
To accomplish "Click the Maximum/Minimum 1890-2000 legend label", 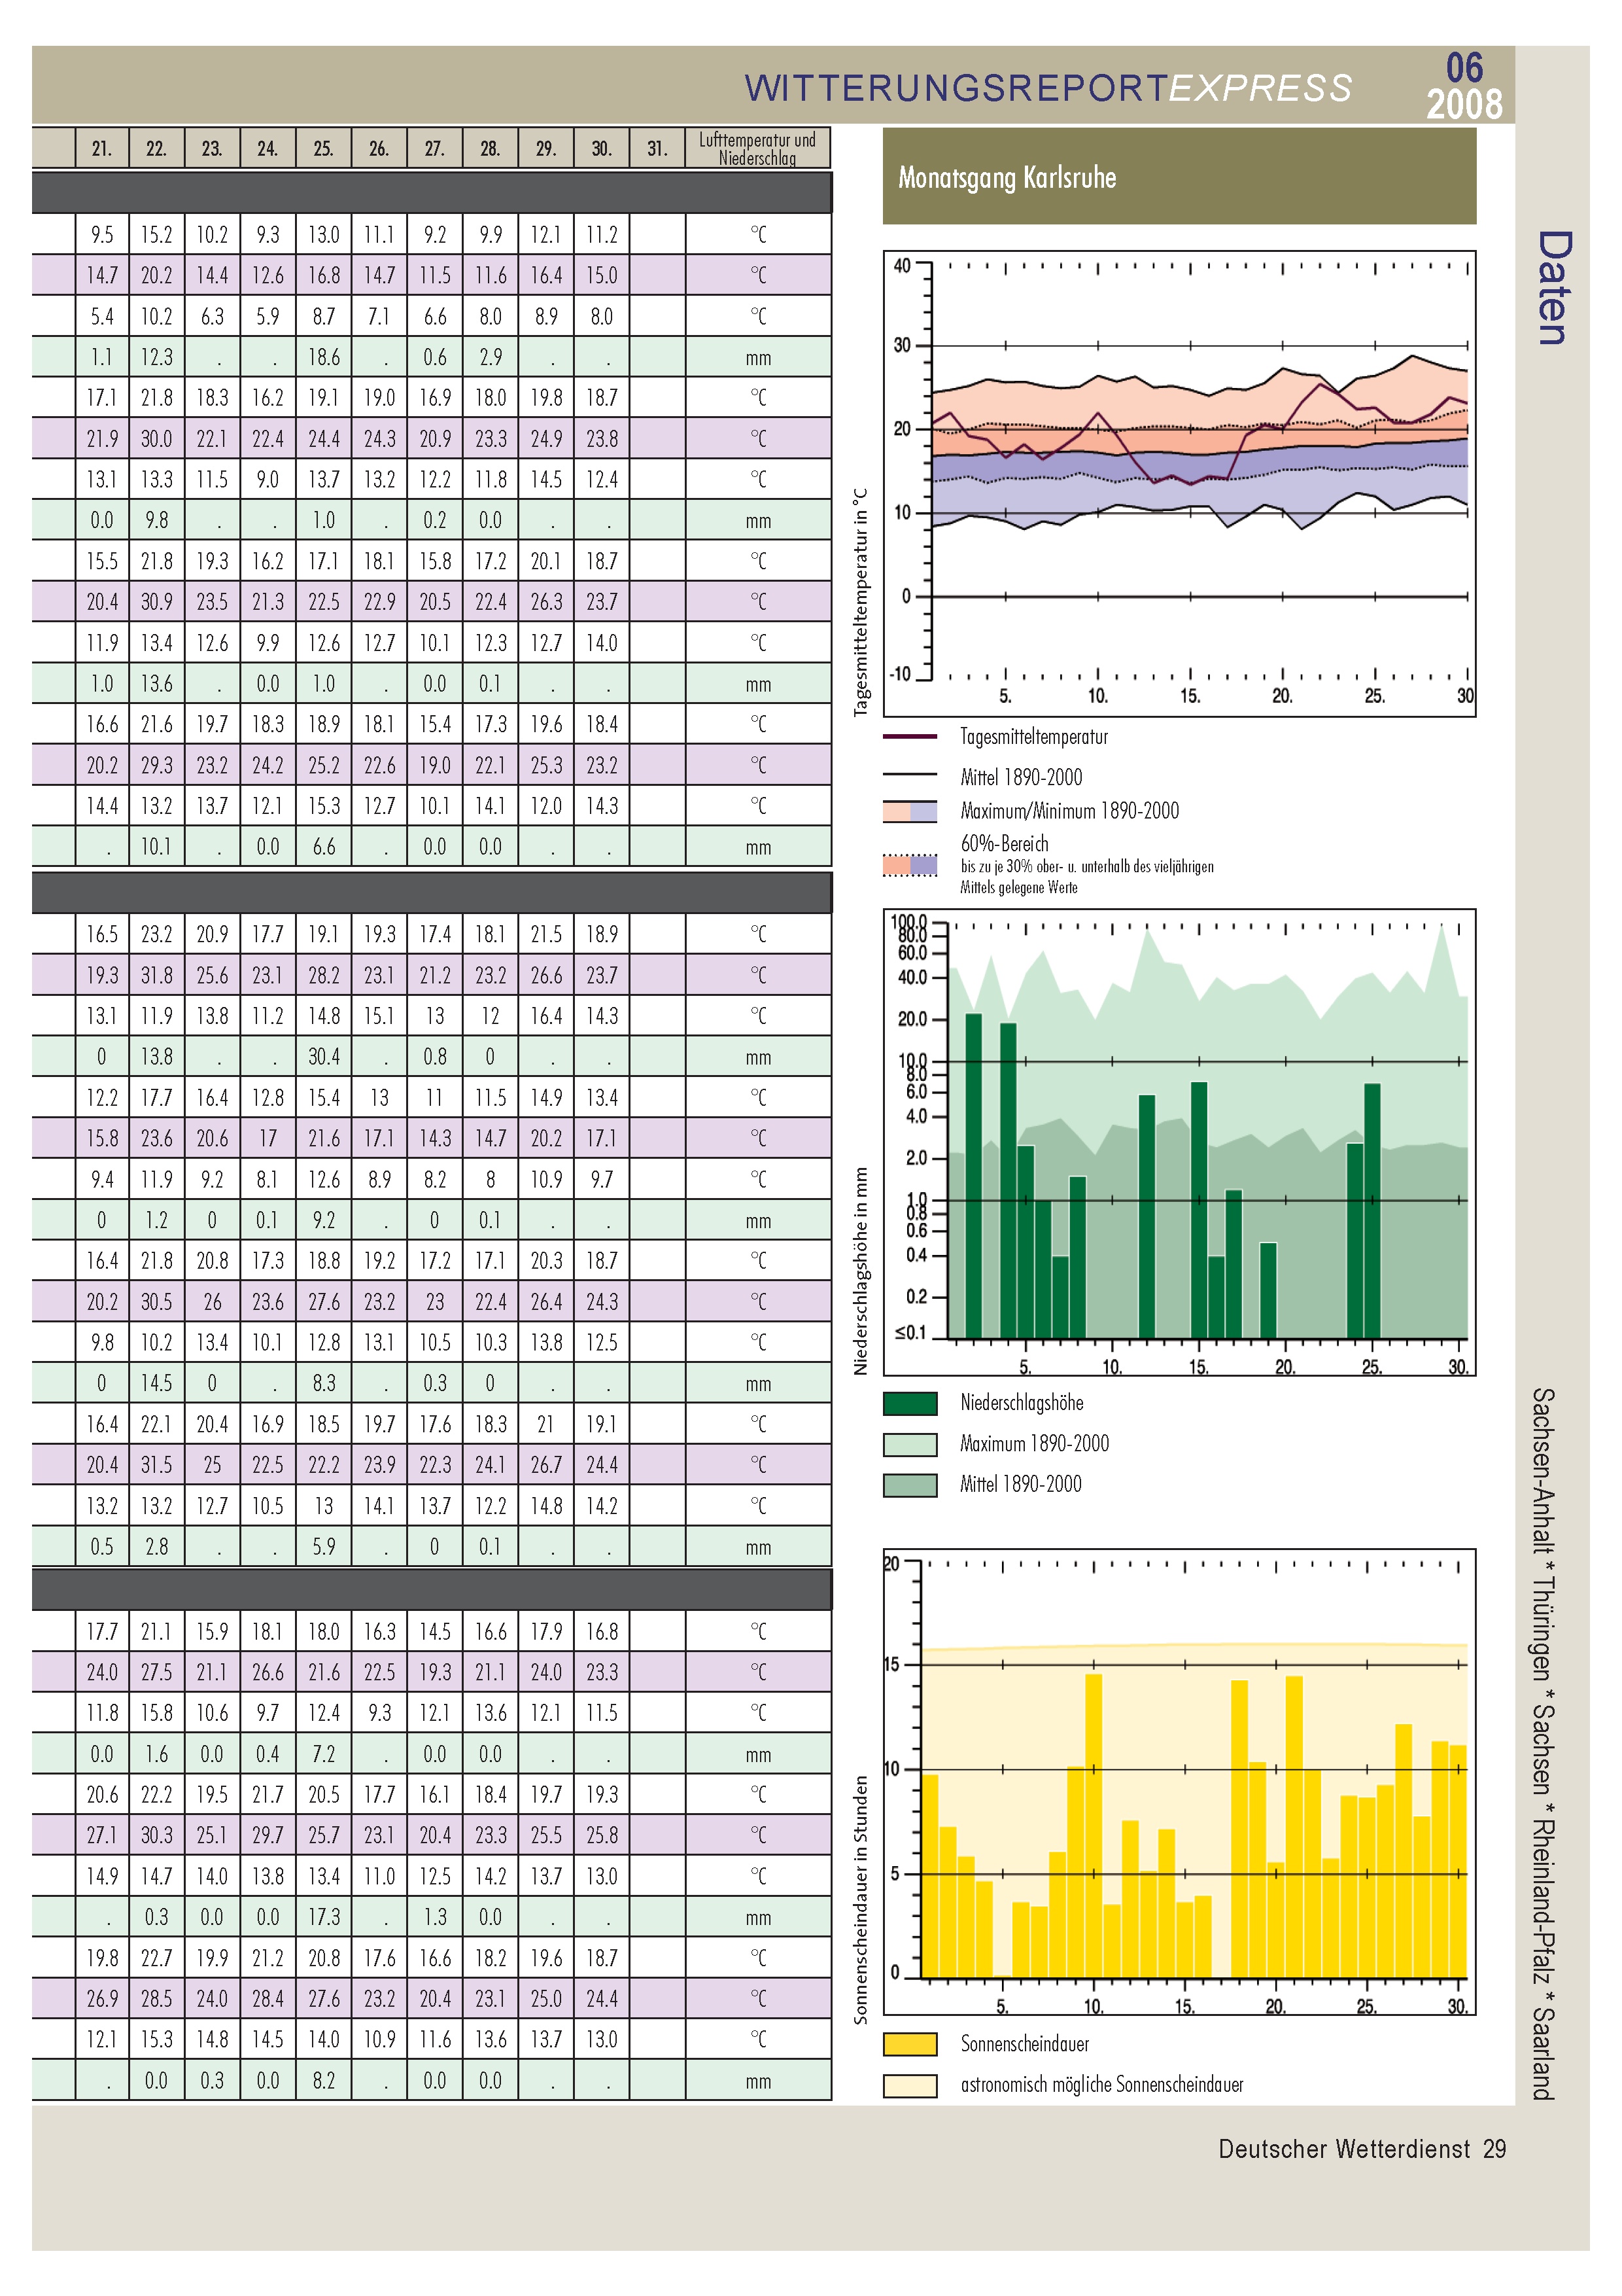I will 1069,811.
